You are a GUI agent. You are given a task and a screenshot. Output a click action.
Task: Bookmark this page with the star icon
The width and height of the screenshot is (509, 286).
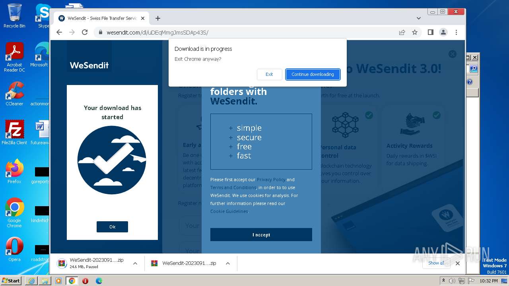tap(415, 32)
